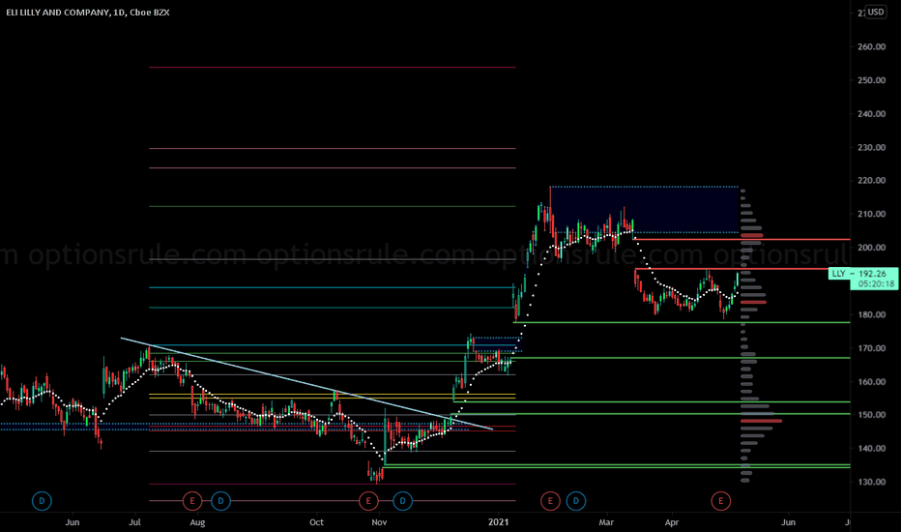Viewport: 901px width, 532px height.
Task: Click the 160.00 price axis label
Action: pos(872,381)
